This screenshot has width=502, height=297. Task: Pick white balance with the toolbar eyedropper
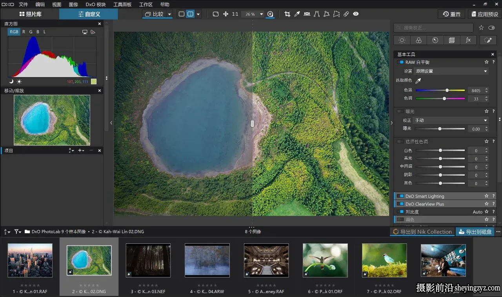(297, 14)
